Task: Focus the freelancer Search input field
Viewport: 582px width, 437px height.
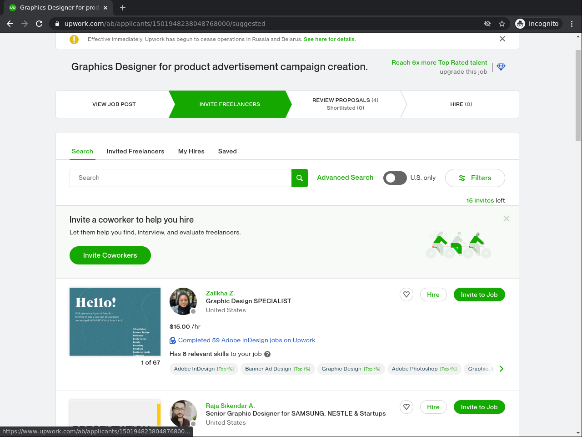Action: pyautogui.click(x=181, y=178)
